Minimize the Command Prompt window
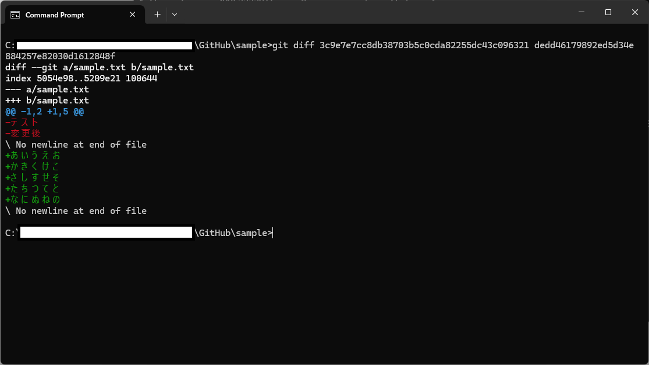649x365 pixels. click(580, 12)
